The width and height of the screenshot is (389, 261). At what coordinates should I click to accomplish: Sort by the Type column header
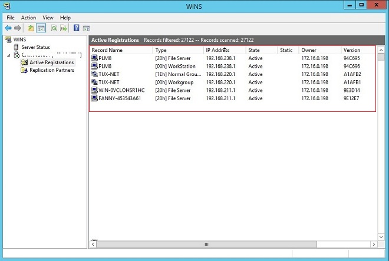coord(178,50)
